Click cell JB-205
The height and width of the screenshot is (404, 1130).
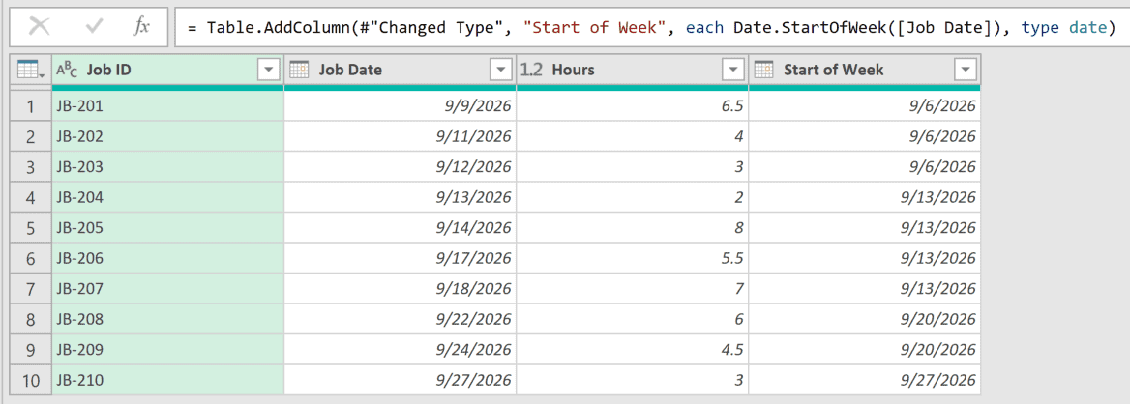168,227
